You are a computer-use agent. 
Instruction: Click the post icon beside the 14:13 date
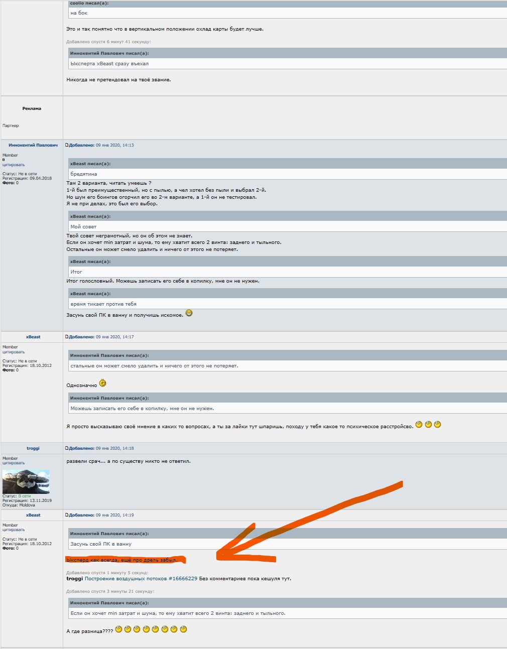[67, 145]
